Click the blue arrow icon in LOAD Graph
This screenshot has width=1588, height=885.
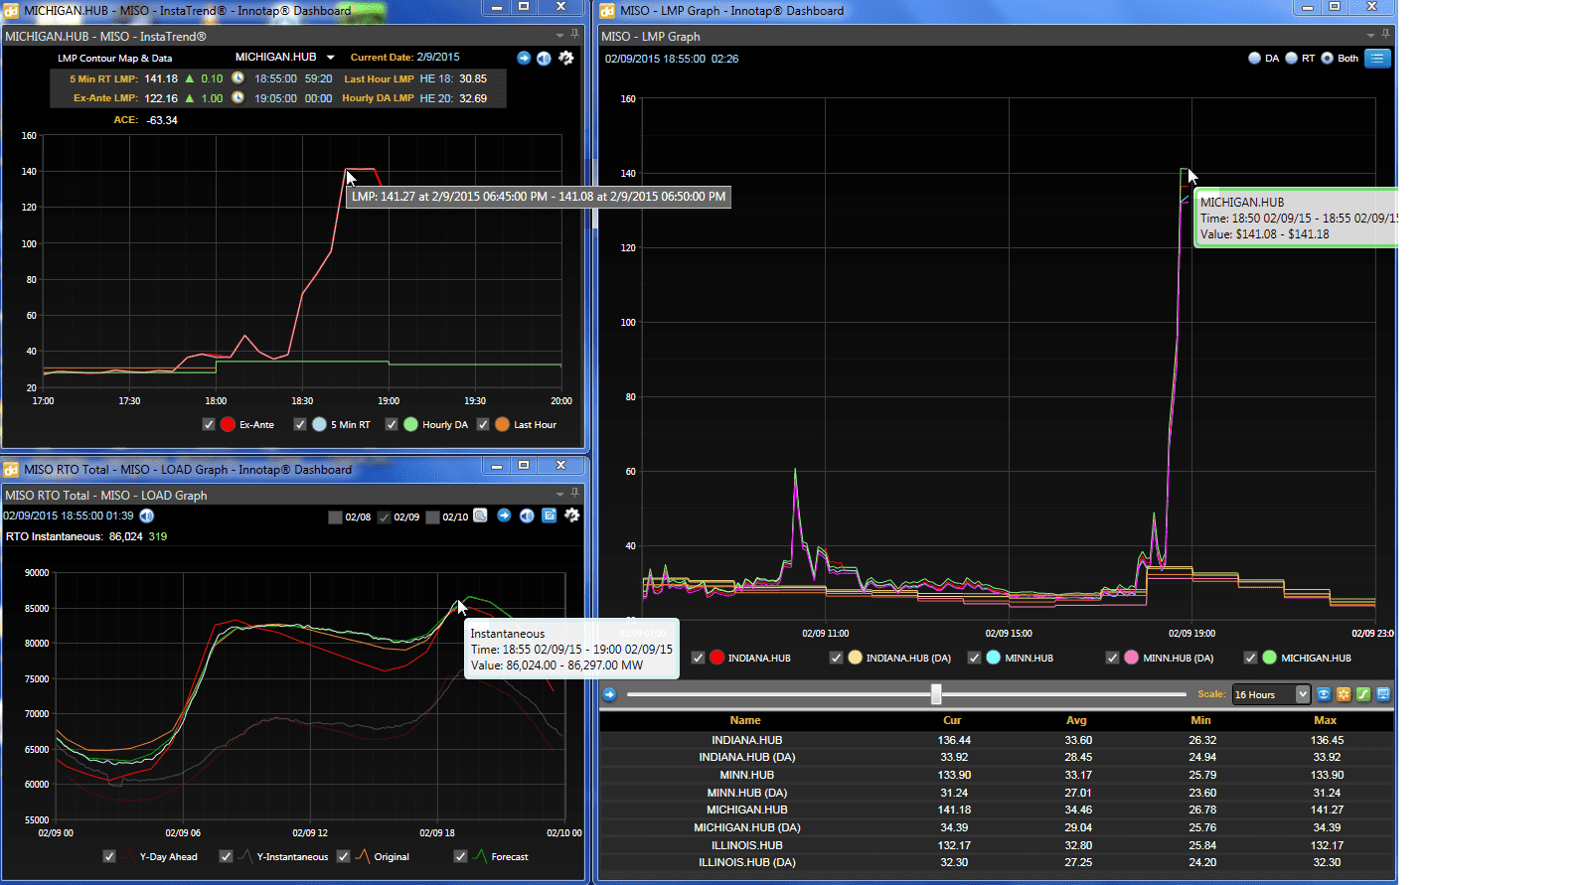[504, 516]
